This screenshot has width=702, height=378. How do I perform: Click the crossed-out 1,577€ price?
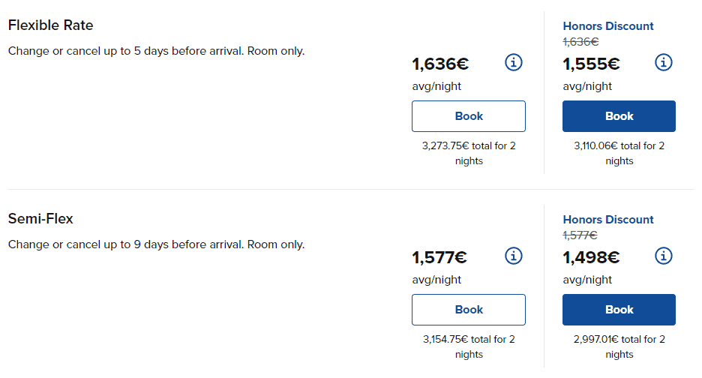580,235
